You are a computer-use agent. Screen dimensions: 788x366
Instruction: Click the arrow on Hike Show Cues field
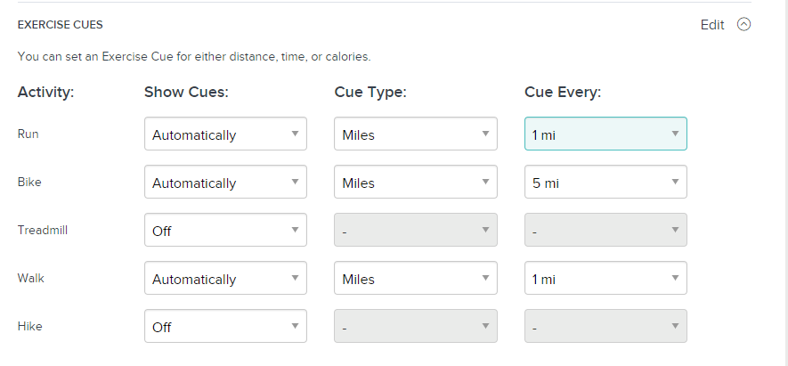[x=296, y=326]
